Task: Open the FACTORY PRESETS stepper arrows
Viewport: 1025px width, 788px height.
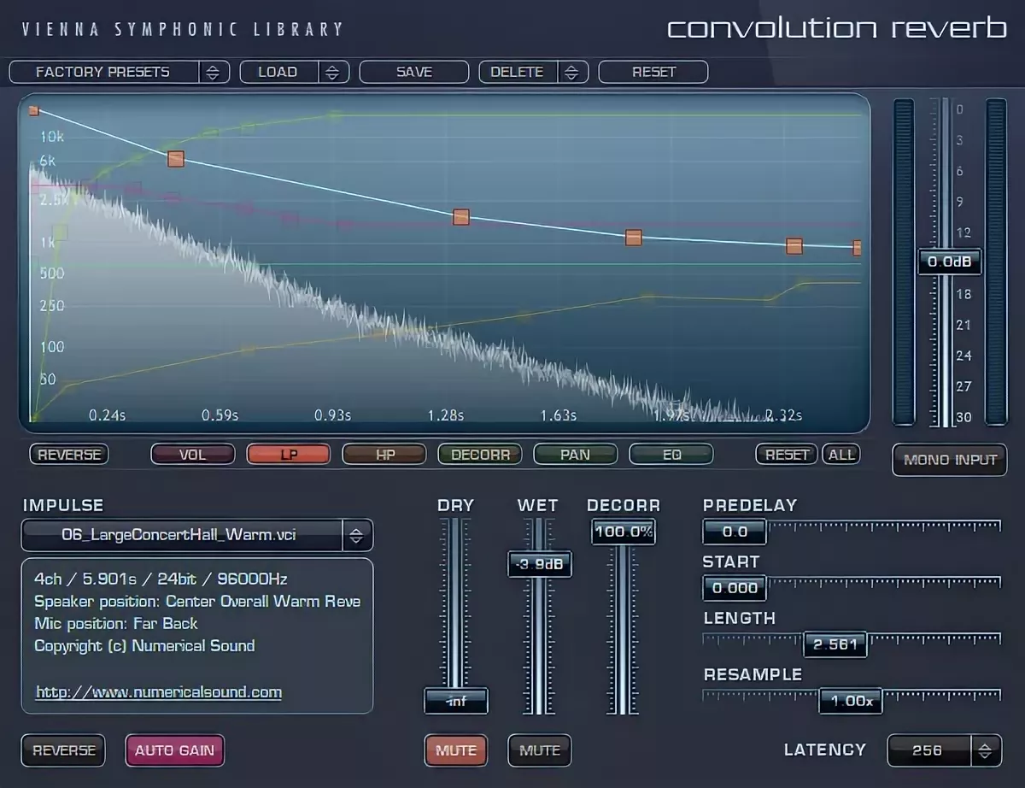Action: (214, 72)
